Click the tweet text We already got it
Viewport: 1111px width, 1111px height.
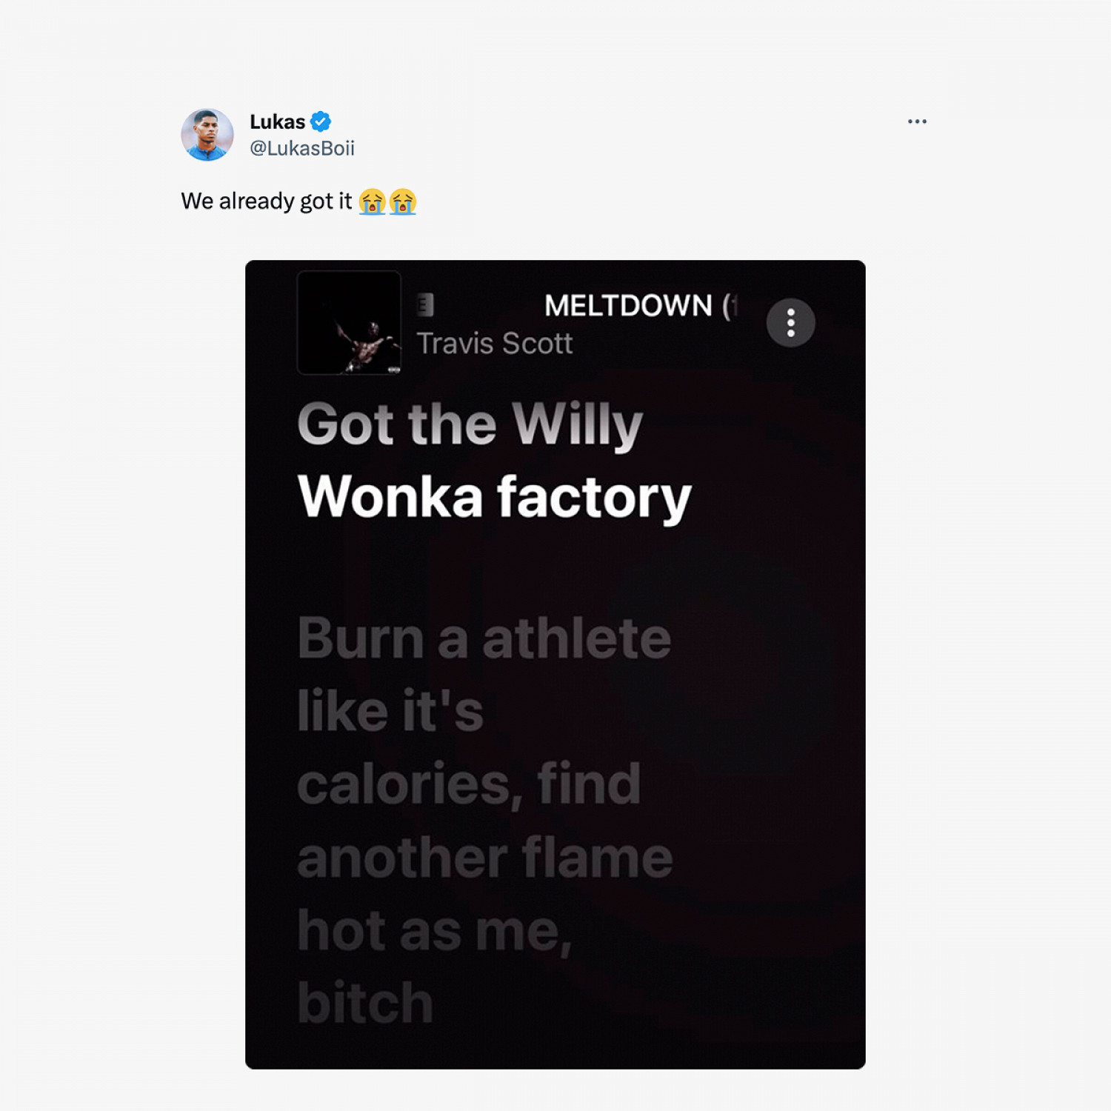pyautogui.click(x=267, y=201)
